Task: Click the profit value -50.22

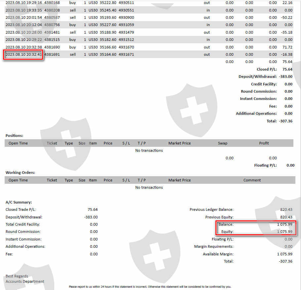Action: tap(287, 17)
